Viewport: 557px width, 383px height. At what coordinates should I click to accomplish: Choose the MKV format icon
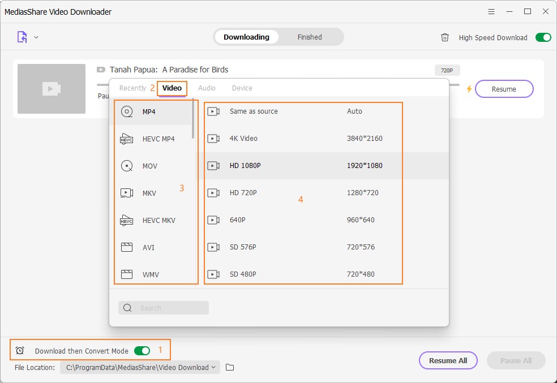click(x=127, y=193)
